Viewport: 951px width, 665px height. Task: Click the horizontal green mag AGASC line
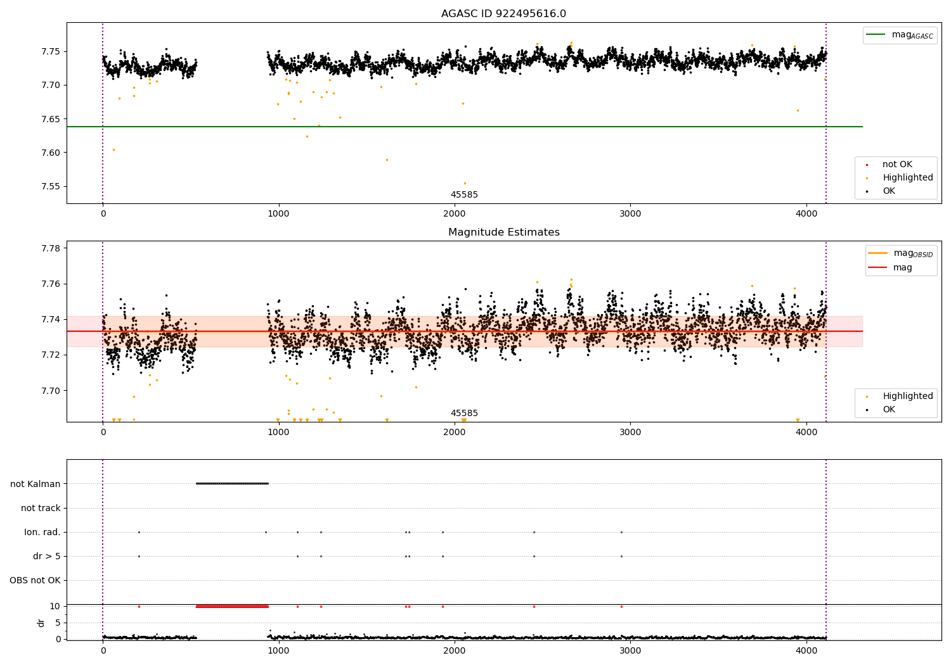click(464, 127)
